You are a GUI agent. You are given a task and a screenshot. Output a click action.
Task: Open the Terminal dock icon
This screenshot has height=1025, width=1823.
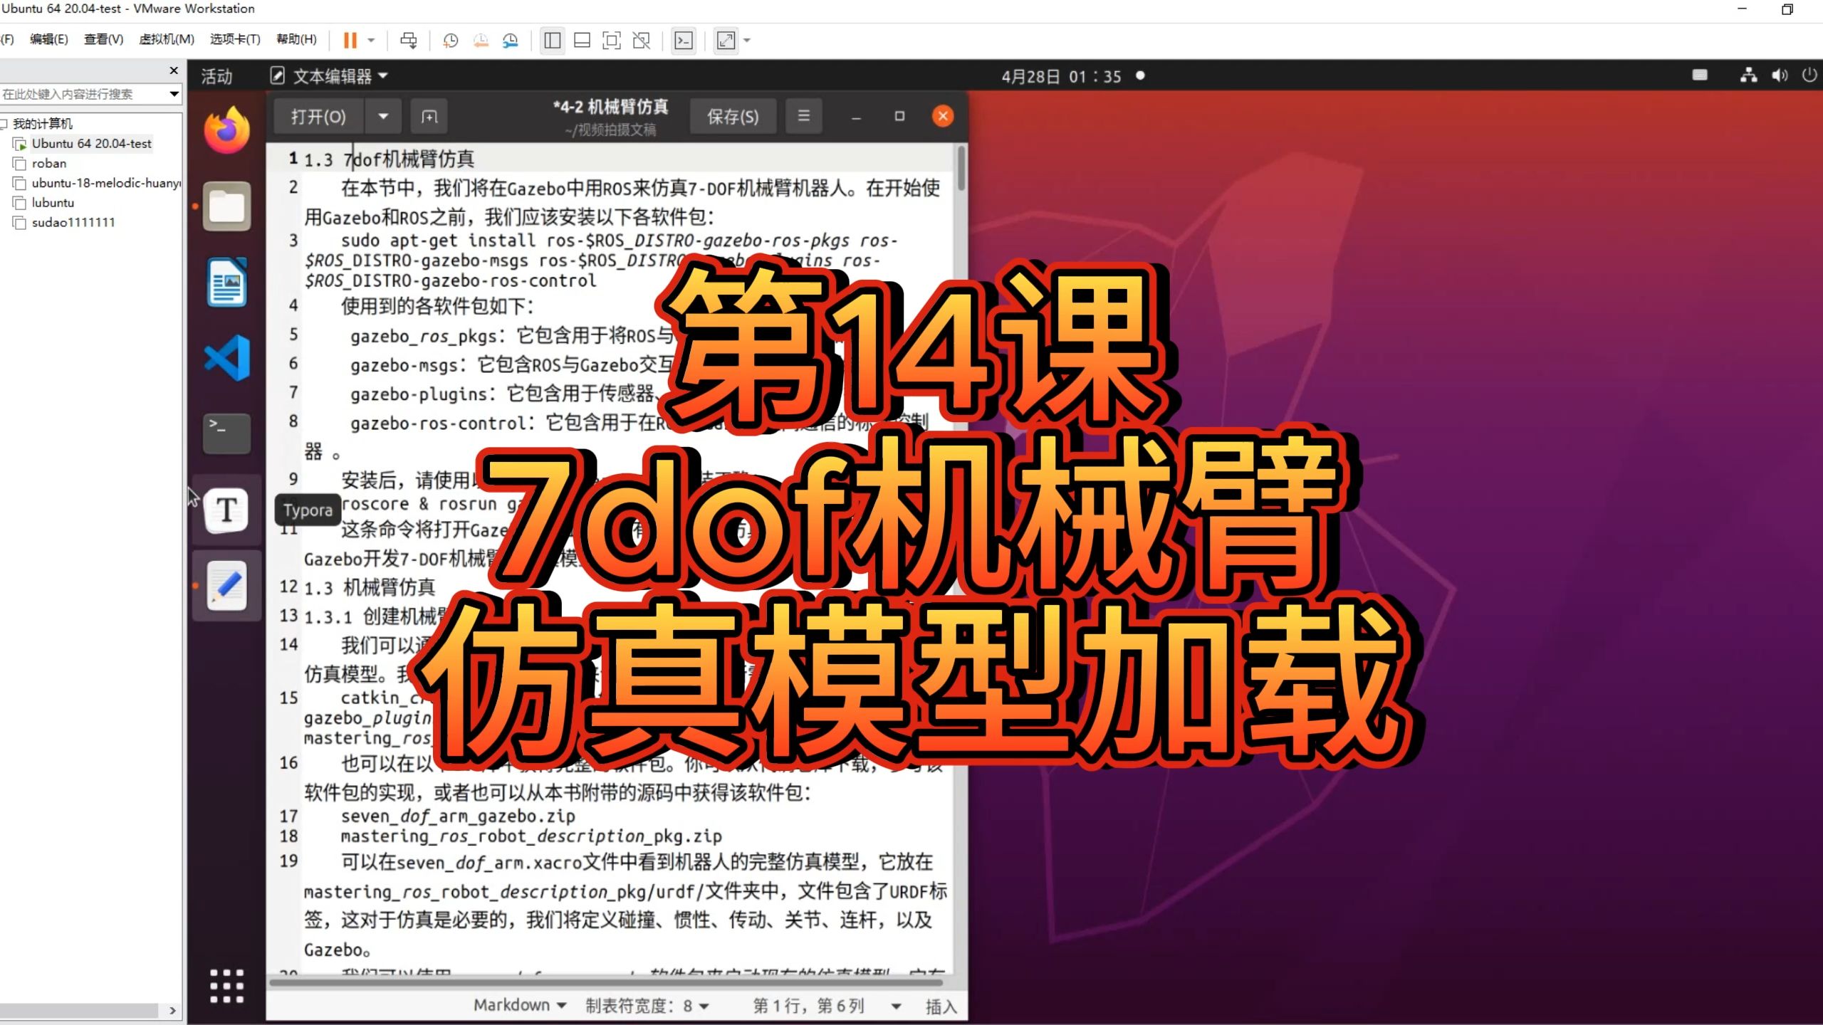click(226, 433)
